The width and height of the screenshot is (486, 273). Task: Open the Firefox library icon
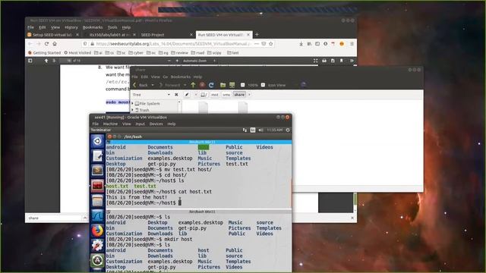309,44
